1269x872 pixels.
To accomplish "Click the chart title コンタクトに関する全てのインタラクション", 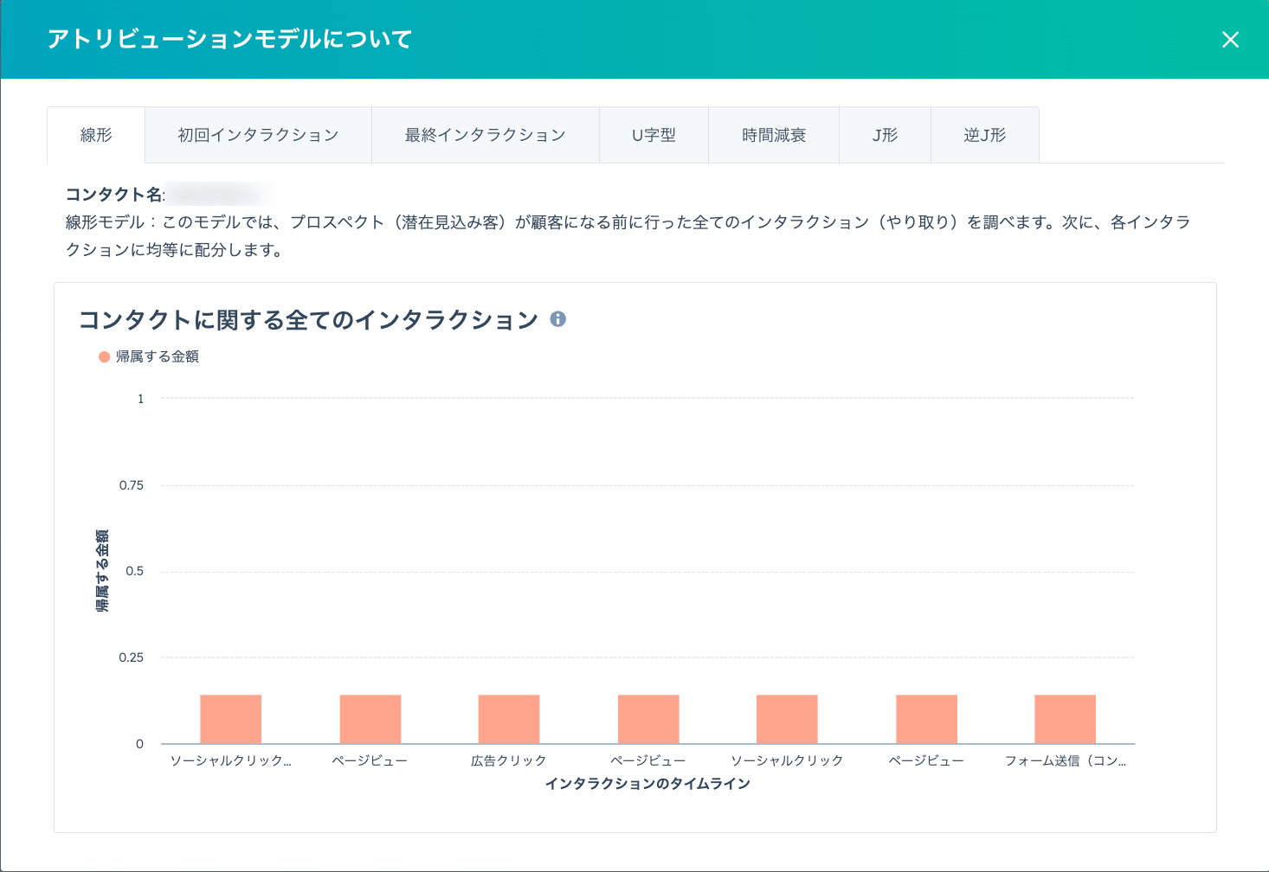I will [x=308, y=320].
